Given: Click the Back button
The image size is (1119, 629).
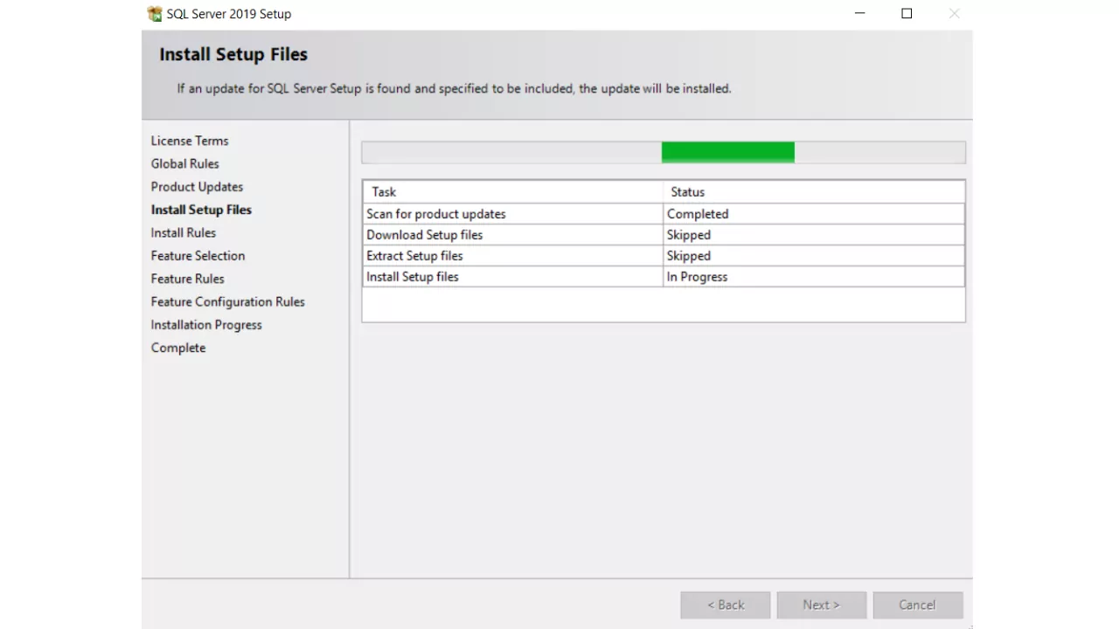Looking at the screenshot, I should point(726,605).
